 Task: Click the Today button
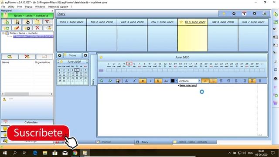tap(72, 55)
